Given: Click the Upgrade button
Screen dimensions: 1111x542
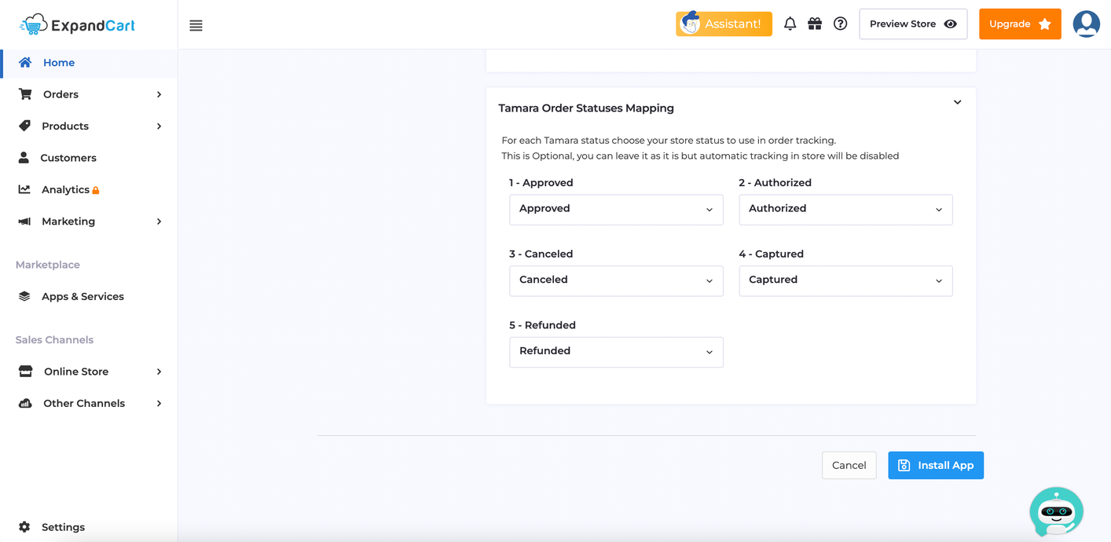Looking at the screenshot, I should point(1020,24).
